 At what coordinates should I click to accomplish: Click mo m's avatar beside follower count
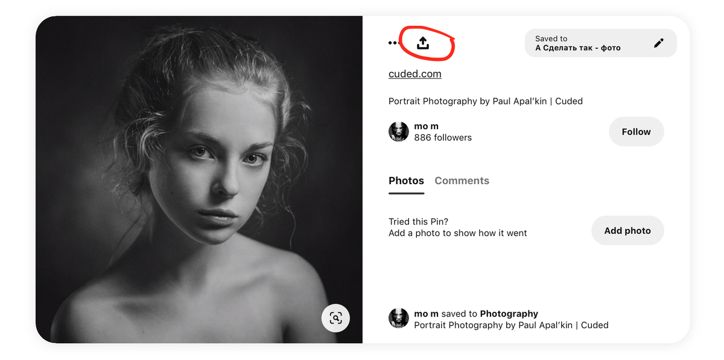[x=398, y=132]
